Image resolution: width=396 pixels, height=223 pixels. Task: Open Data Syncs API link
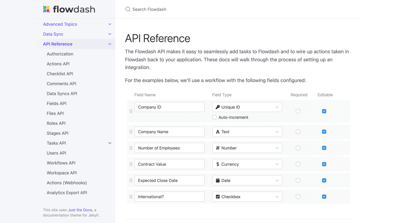point(62,93)
